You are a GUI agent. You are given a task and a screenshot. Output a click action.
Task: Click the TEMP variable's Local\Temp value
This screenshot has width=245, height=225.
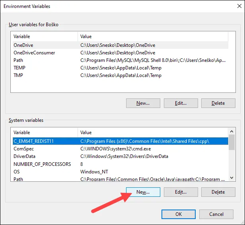(x=121, y=68)
